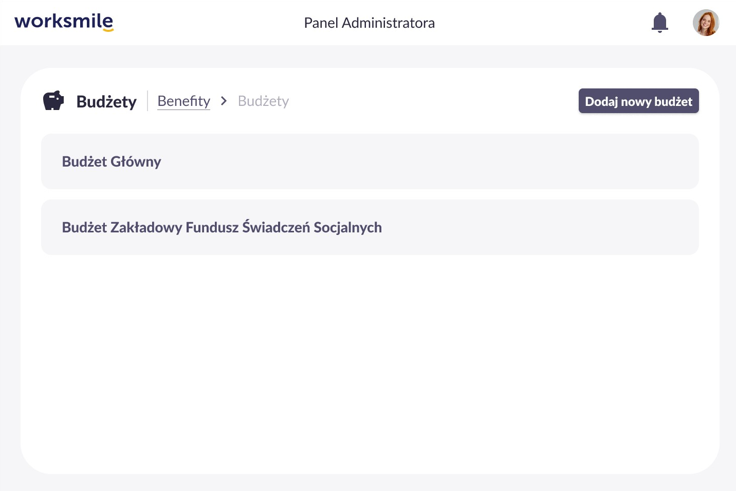
Task: Click the yellow smile under the logo
Action: [x=108, y=30]
